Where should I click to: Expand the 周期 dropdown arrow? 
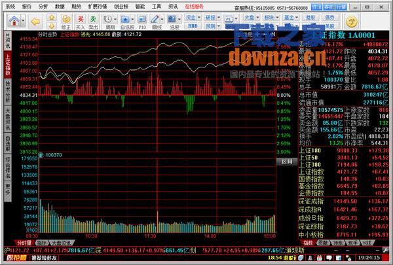(x=115, y=19)
